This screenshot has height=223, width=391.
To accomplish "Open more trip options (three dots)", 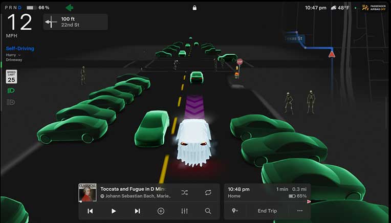I will coord(300,211).
